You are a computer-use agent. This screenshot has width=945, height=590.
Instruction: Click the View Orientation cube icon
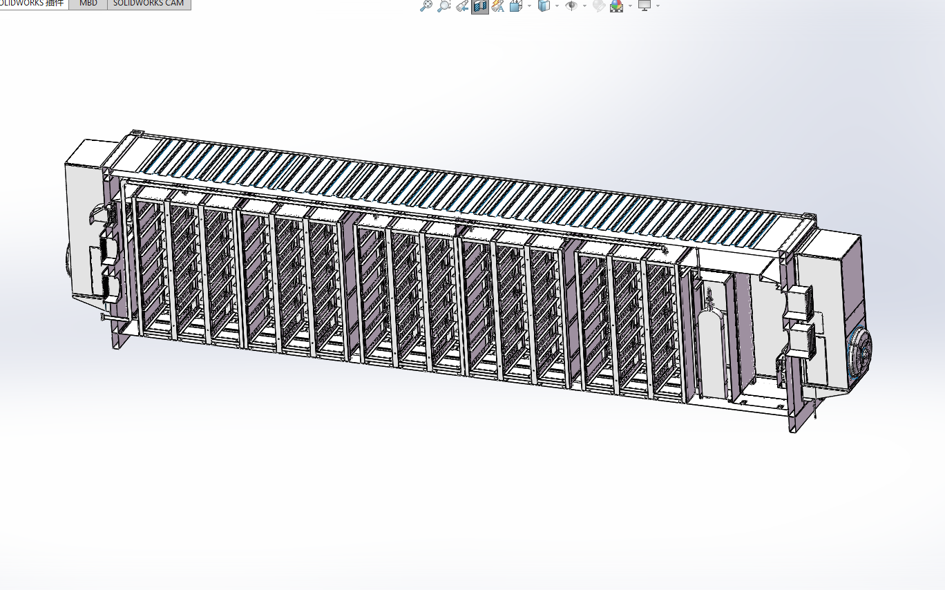pyautogui.click(x=515, y=6)
